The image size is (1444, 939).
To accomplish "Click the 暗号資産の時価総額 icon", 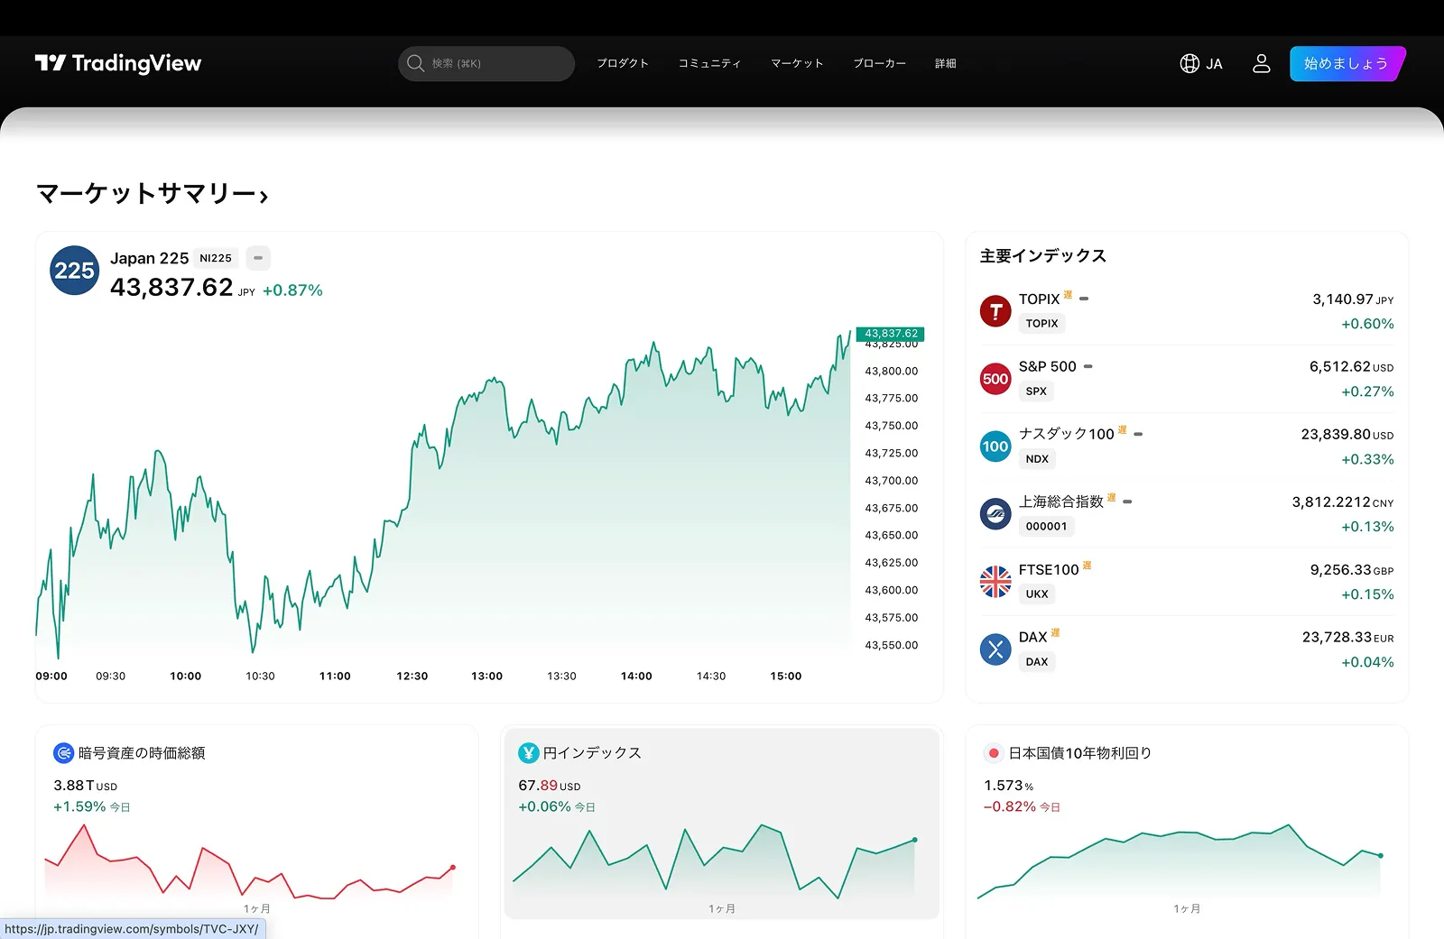I will [x=64, y=752].
